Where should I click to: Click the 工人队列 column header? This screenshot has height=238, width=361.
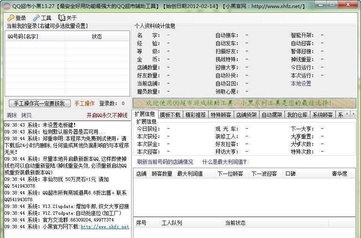pyautogui.click(x=191, y=223)
